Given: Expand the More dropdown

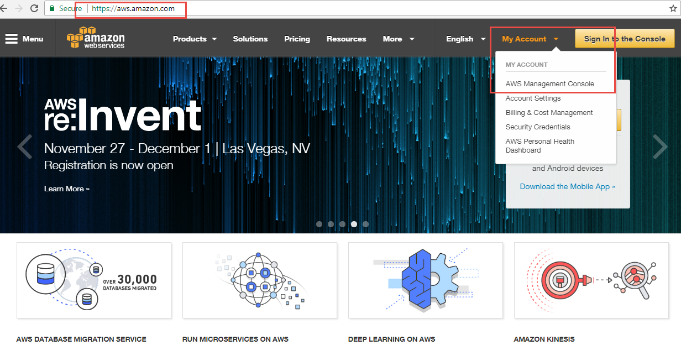Looking at the screenshot, I should 399,39.
